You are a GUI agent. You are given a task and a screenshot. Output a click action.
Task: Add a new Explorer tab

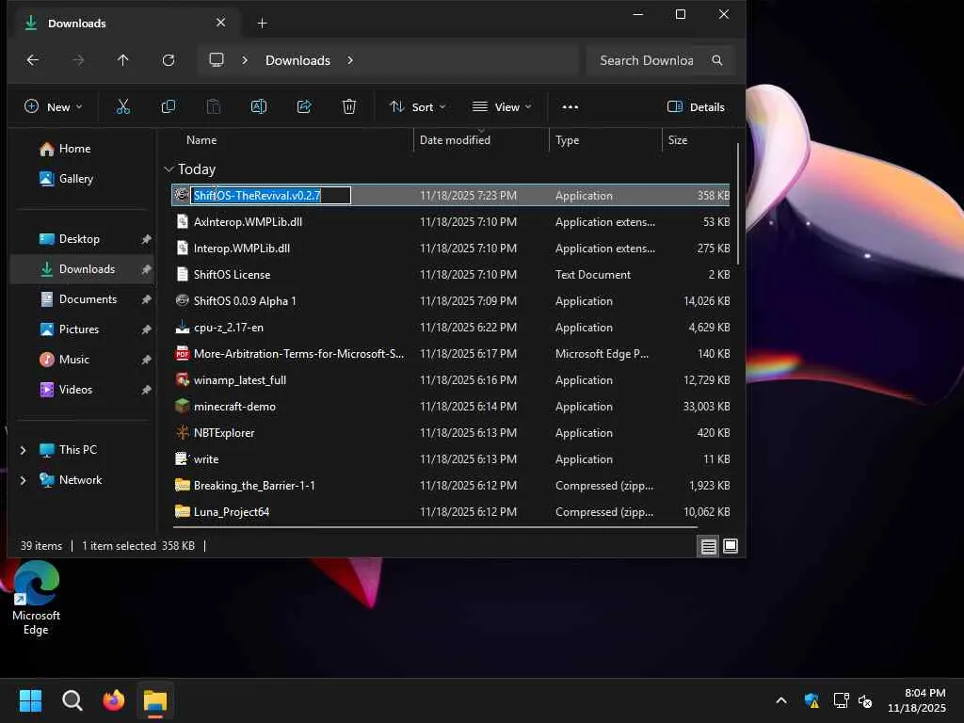click(262, 24)
